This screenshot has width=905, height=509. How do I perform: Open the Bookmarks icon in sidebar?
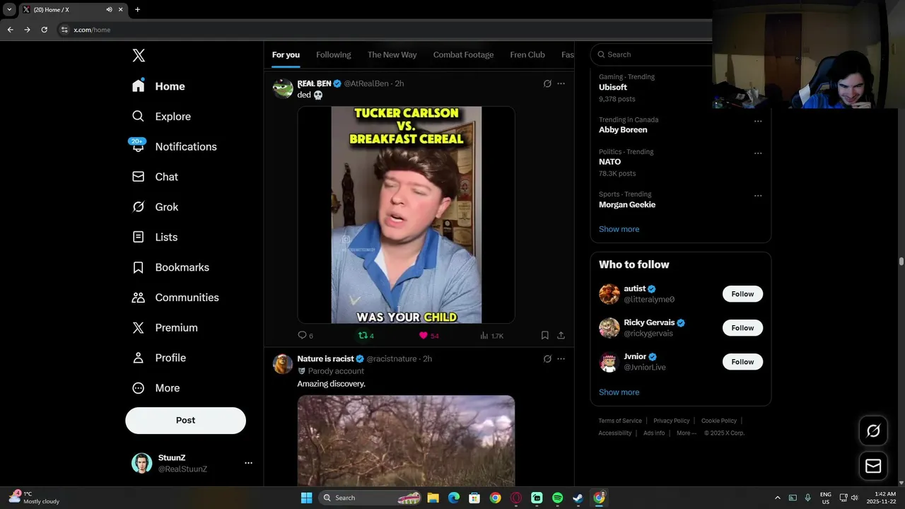coord(139,267)
